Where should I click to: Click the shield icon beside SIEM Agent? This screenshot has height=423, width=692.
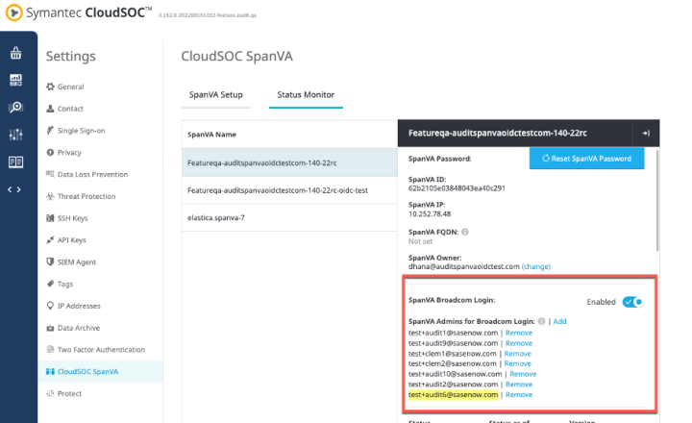tap(50, 261)
